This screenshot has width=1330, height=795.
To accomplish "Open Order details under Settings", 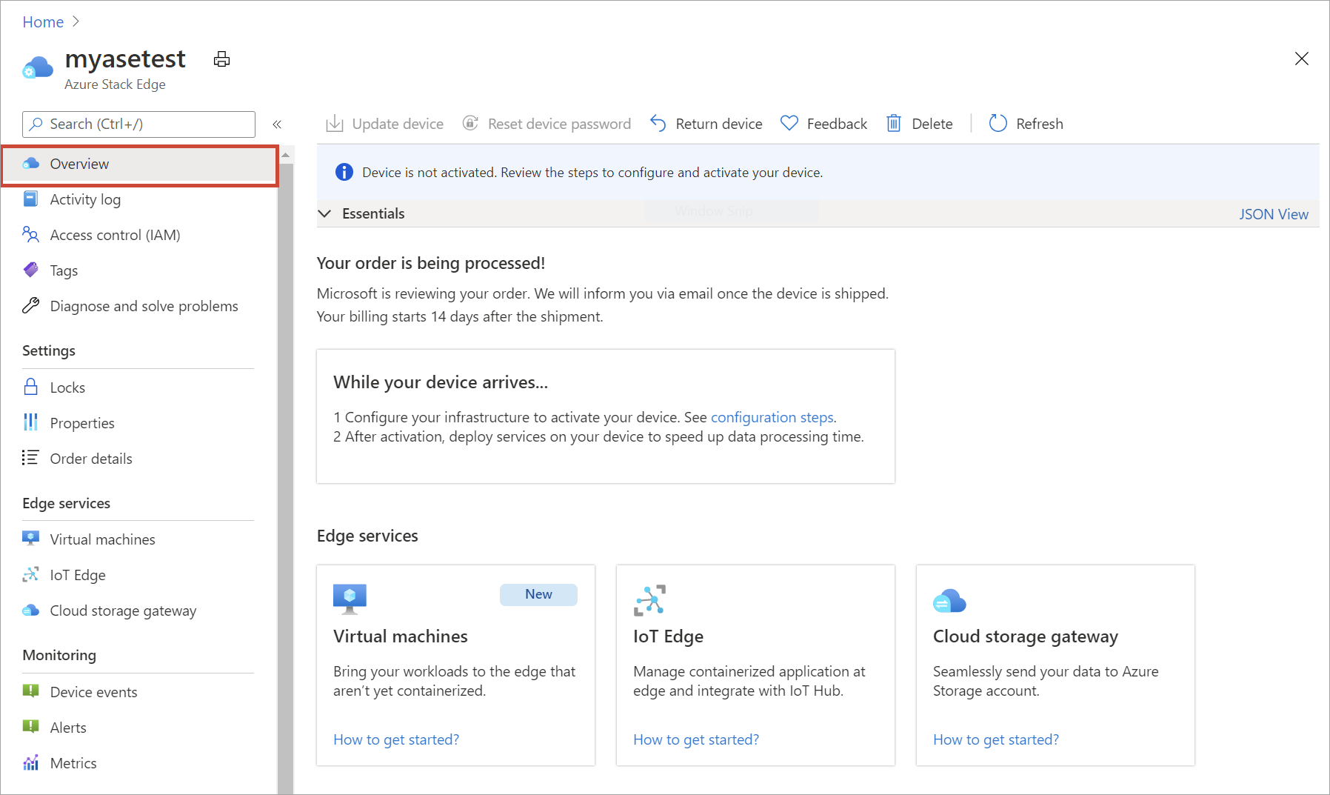I will point(91,458).
